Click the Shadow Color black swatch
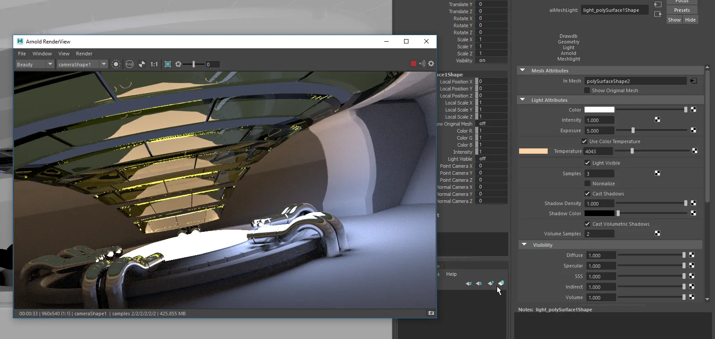715x339 pixels. tap(599, 213)
